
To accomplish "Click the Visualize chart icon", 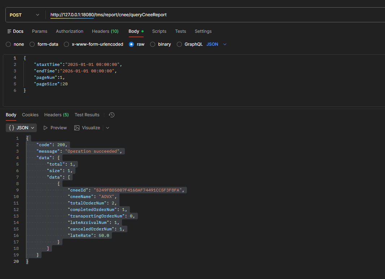I will pyautogui.click(x=77, y=128).
